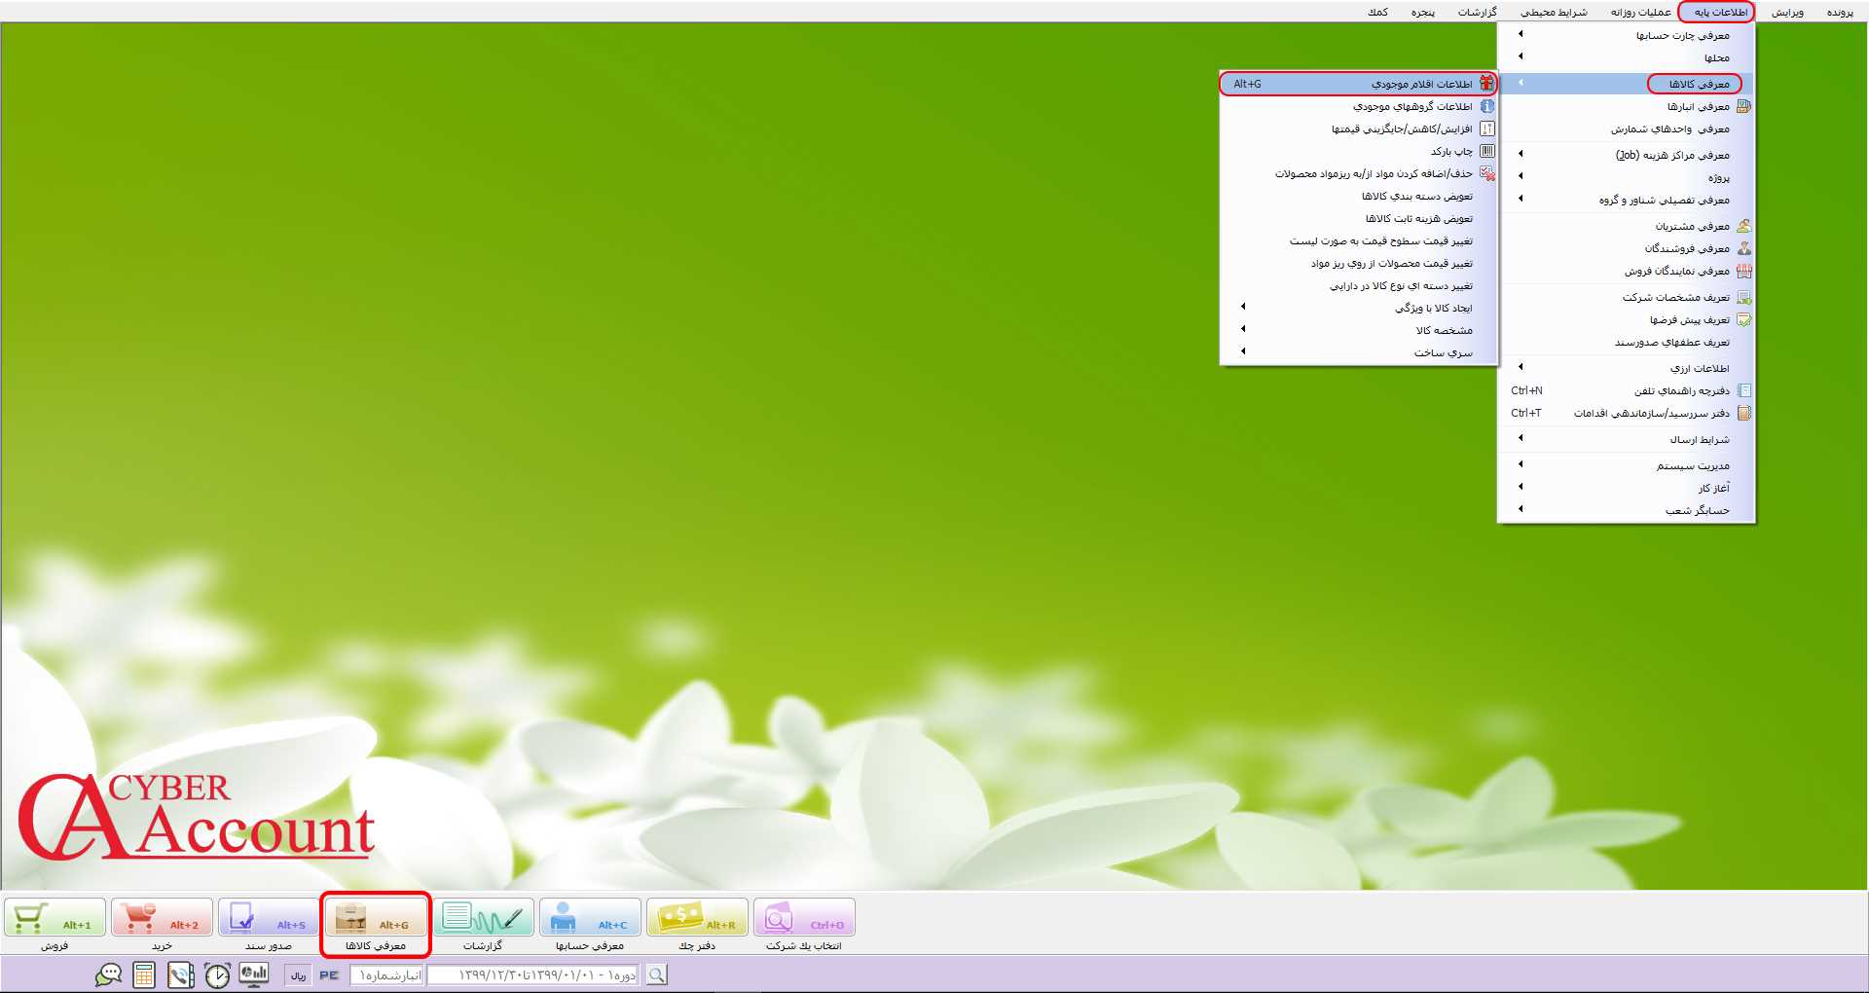Screen dimensions: 1869x993
Task: Open the chat bubbles icon in the status bar
Action: [x=108, y=975]
